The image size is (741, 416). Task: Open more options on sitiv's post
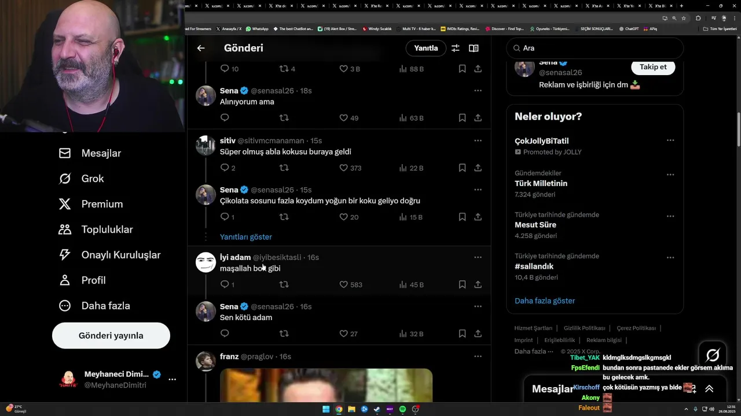478,140
